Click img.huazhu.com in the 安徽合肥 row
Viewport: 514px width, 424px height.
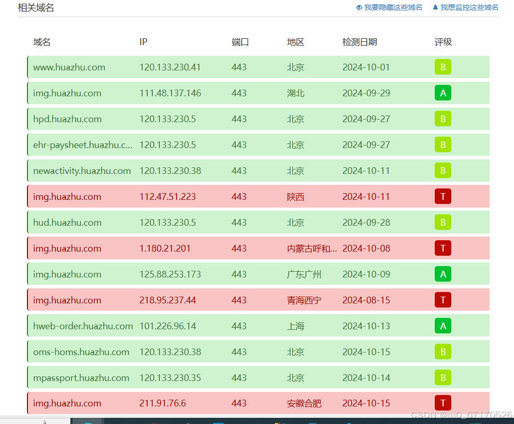(x=67, y=403)
